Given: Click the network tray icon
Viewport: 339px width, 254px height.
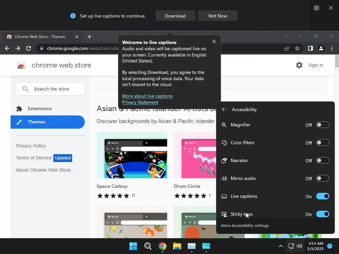Looking at the screenshot, I should tap(291, 246).
